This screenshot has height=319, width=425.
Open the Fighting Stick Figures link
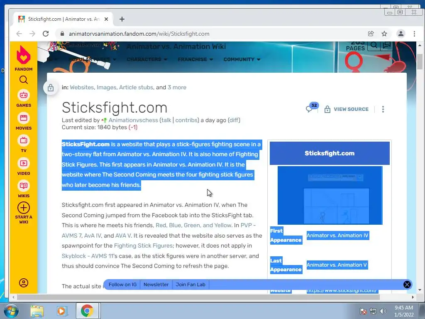(x=143, y=245)
